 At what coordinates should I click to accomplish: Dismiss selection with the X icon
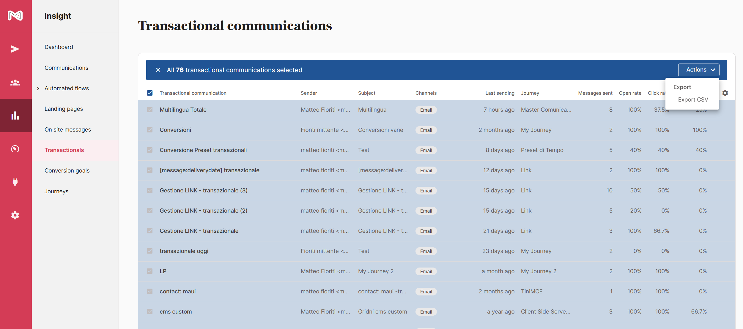[158, 70]
